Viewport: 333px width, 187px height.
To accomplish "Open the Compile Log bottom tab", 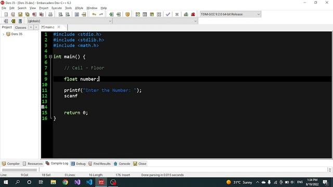I will [x=57, y=163].
